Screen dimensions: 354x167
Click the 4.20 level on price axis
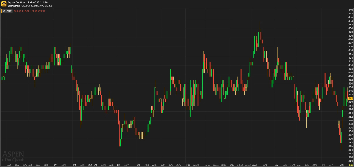(x=350, y=47)
